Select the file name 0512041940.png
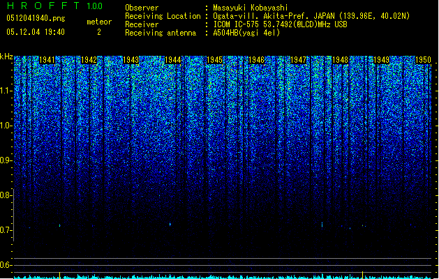439x279 pixels. [36, 19]
